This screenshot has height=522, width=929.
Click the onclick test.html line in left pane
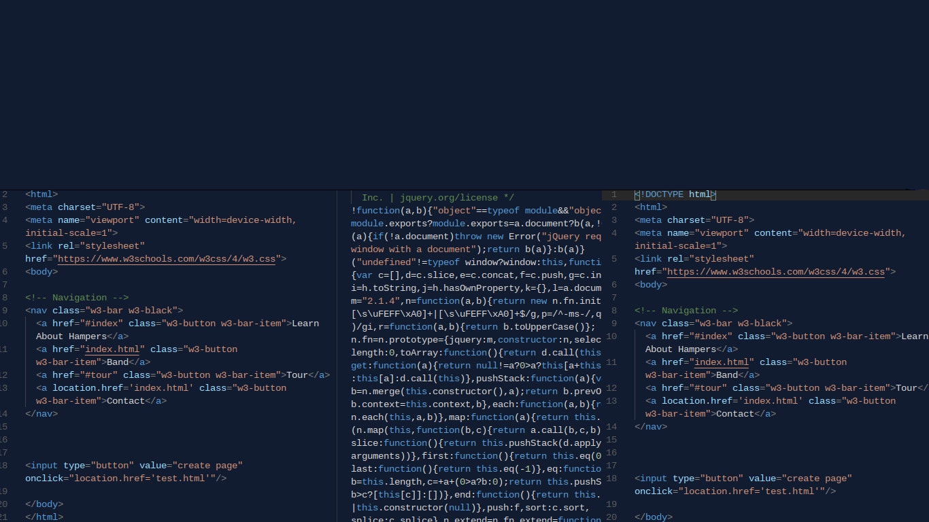coord(126,478)
